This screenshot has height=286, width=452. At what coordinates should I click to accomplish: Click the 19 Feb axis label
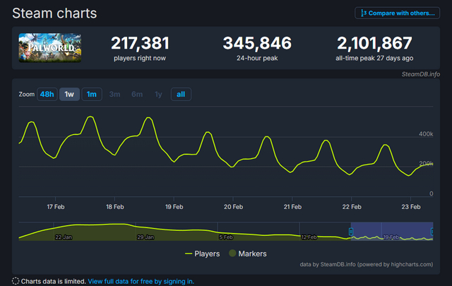click(174, 207)
